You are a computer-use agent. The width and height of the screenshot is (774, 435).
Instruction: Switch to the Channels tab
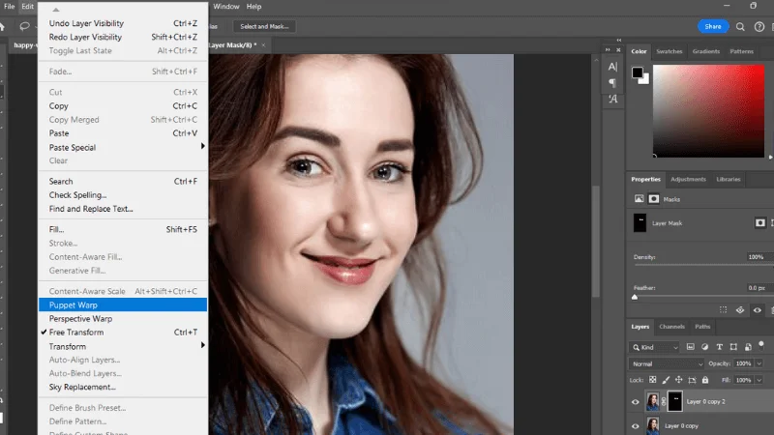click(x=671, y=327)
